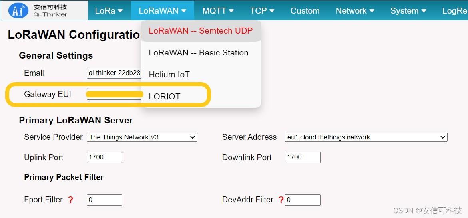Select LoRaWAN -- Basic Station entry
This screenshot has height=218, width=468.
(201, 53)
